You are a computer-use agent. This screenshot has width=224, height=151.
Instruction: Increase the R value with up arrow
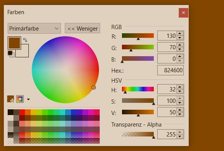pos(180,34)
